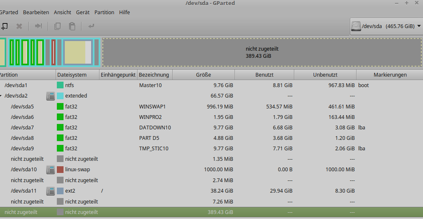Click the Apply operations return-arrow icon

pyautogui.click(x=91, y=26)
